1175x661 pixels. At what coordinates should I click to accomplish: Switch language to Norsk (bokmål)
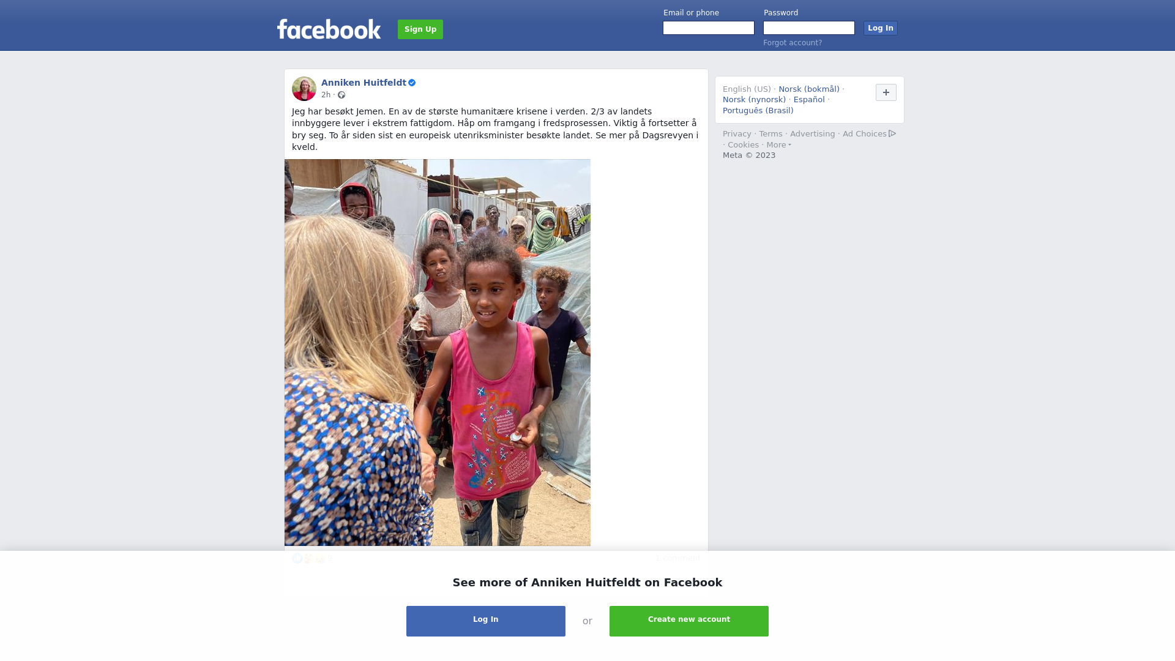point(809,89)
